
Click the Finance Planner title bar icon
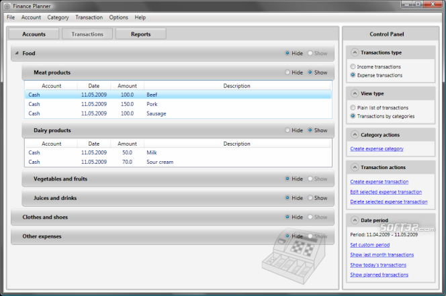7,6
